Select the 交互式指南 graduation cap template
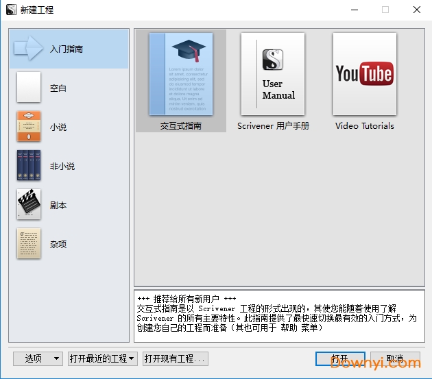 (181, 74)
